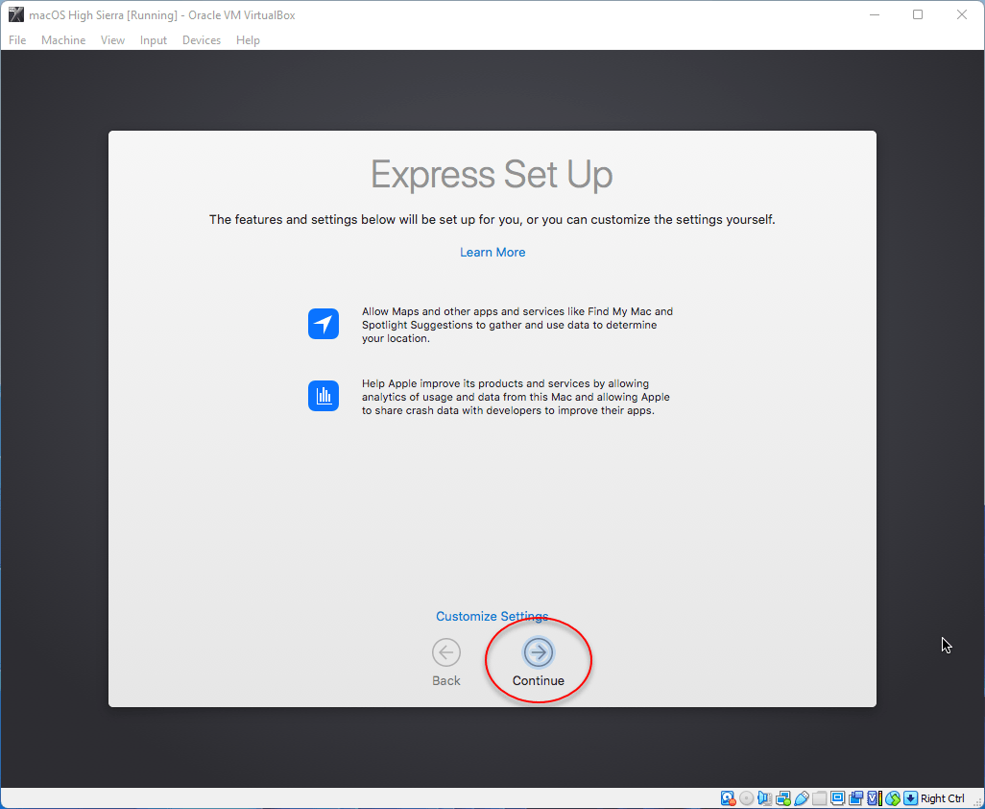
Task: Follow the Learn More link
Action: pyautogui.click(x=492, y=252)
